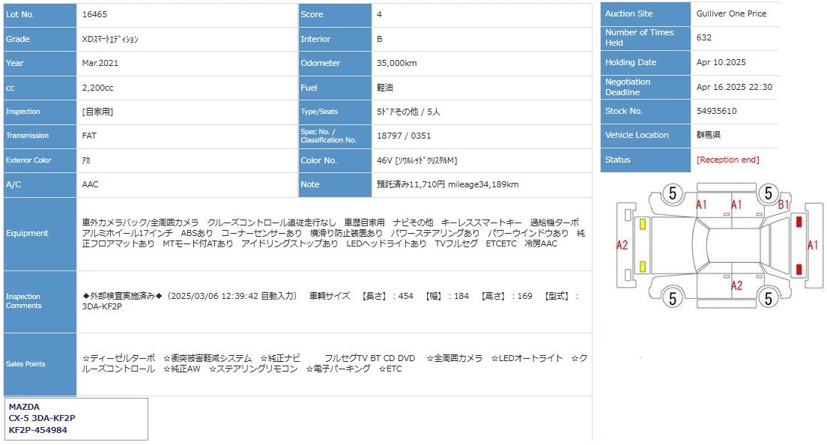
Task: Click the Negotiation Deadline date value
Action: coord(734,87)
